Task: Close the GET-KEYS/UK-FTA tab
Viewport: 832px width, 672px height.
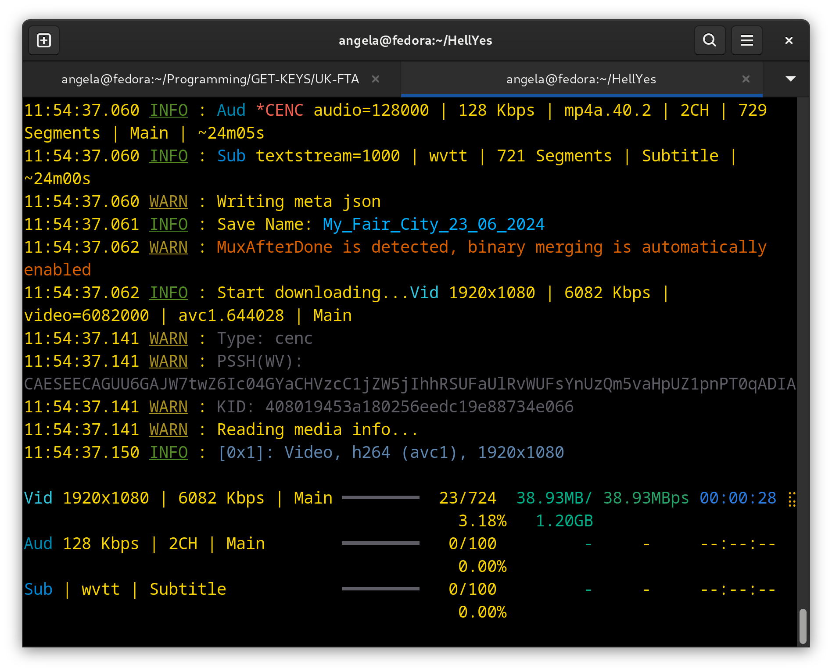Action: (x=376, y=79)
